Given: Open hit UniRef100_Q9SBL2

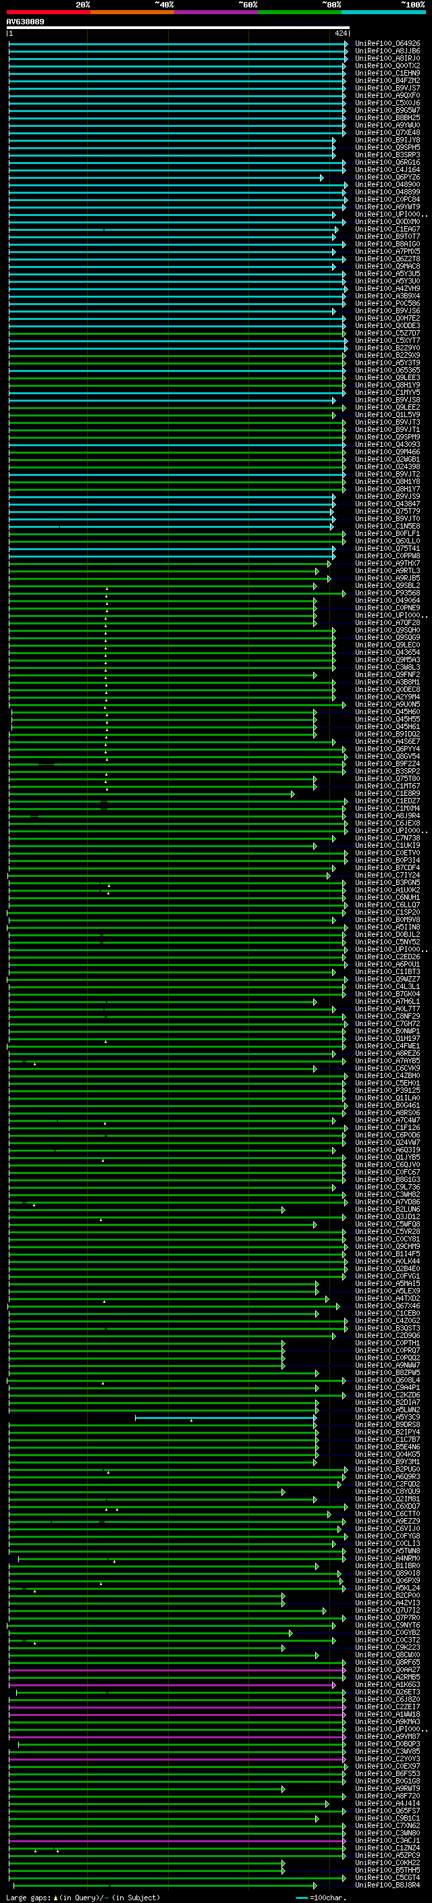Looking at the screenshot, I should point(387,586).
